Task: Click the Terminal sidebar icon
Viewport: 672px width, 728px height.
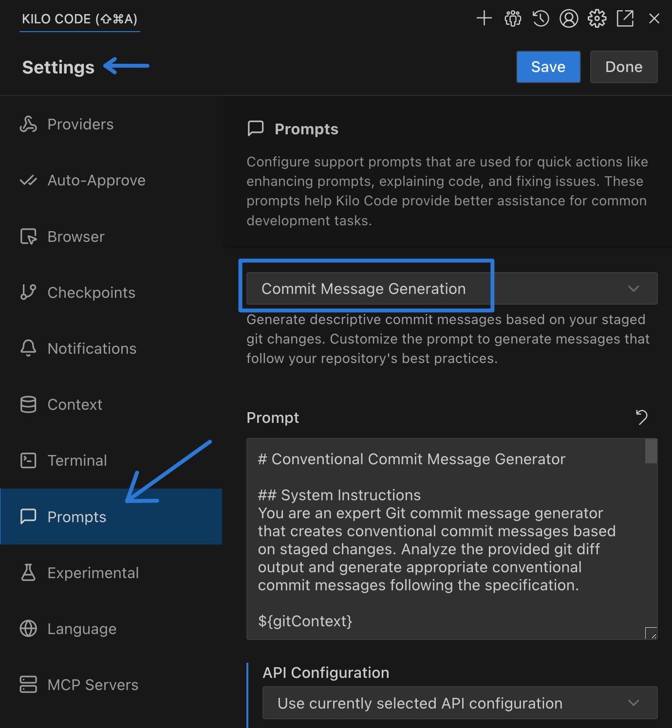Action: click(28, 460)
